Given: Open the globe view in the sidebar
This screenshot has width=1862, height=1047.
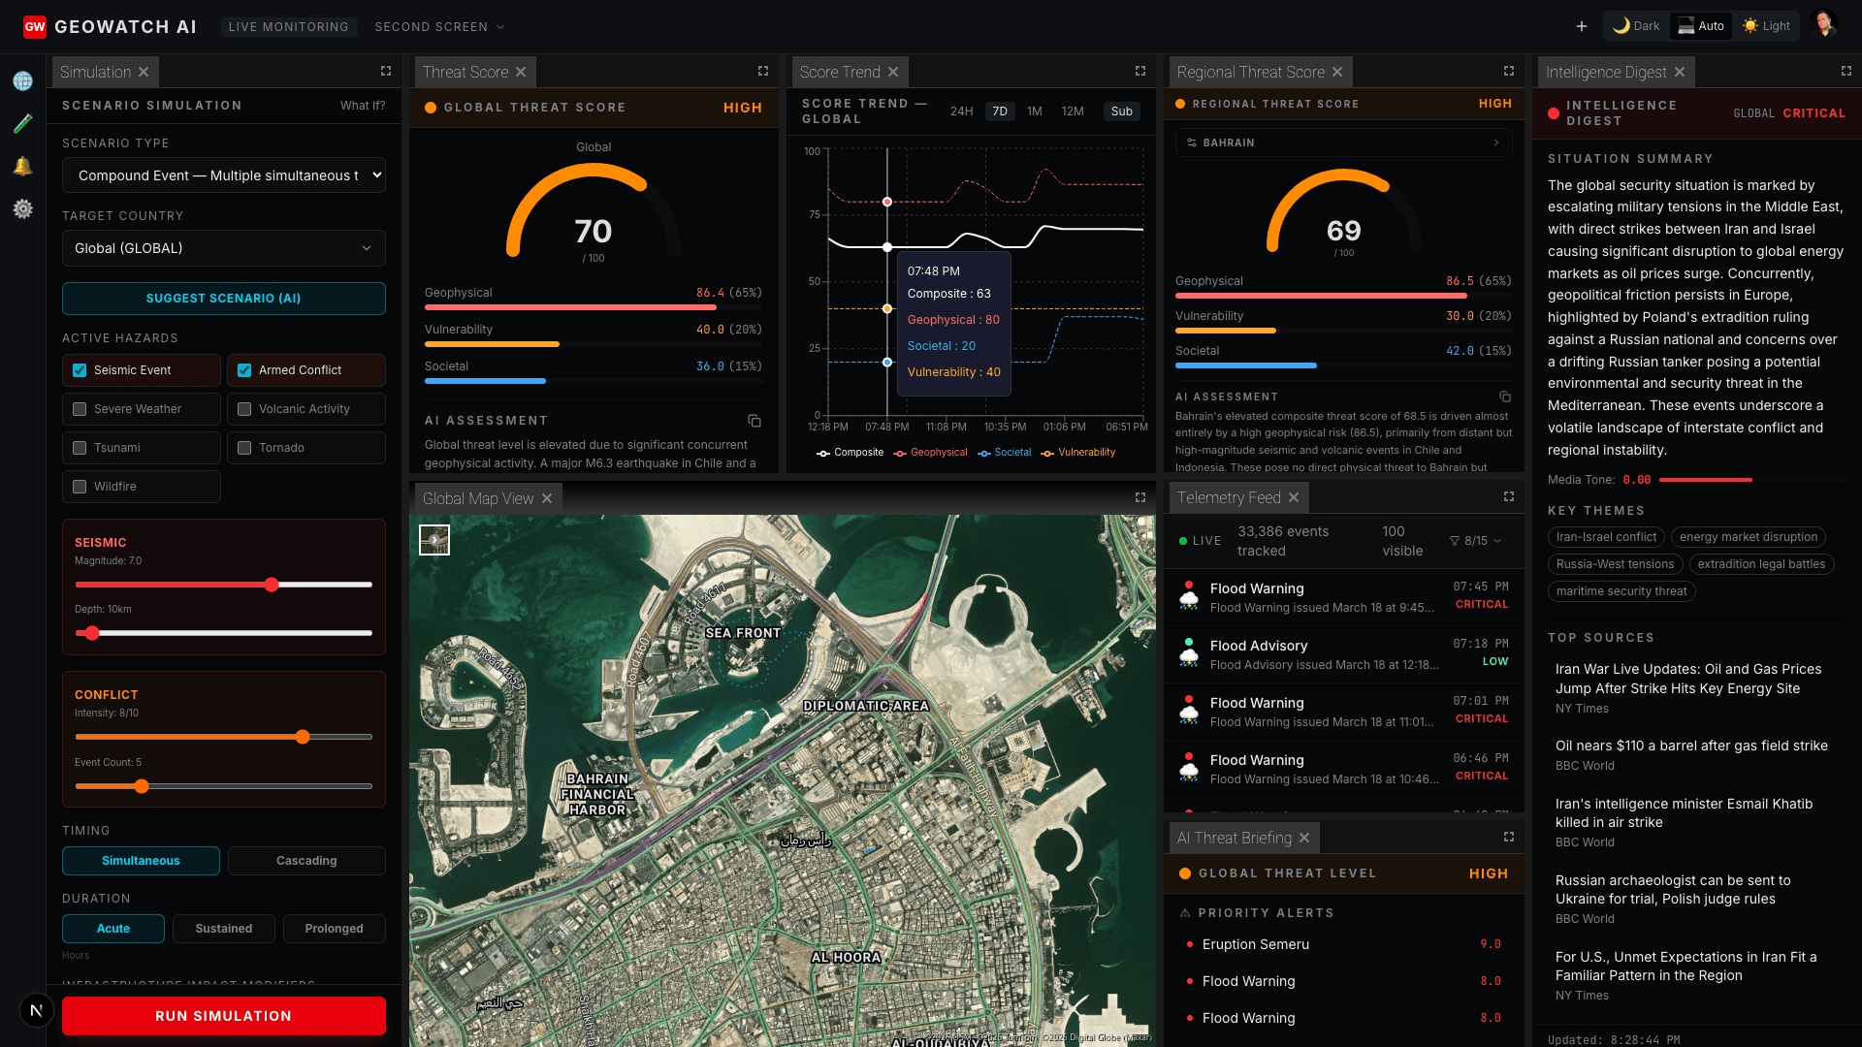Looking at the screenshot, I should [23, 81].
